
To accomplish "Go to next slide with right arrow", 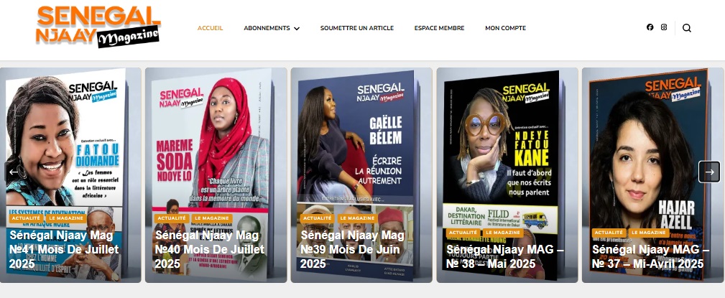I will (709, 172).
